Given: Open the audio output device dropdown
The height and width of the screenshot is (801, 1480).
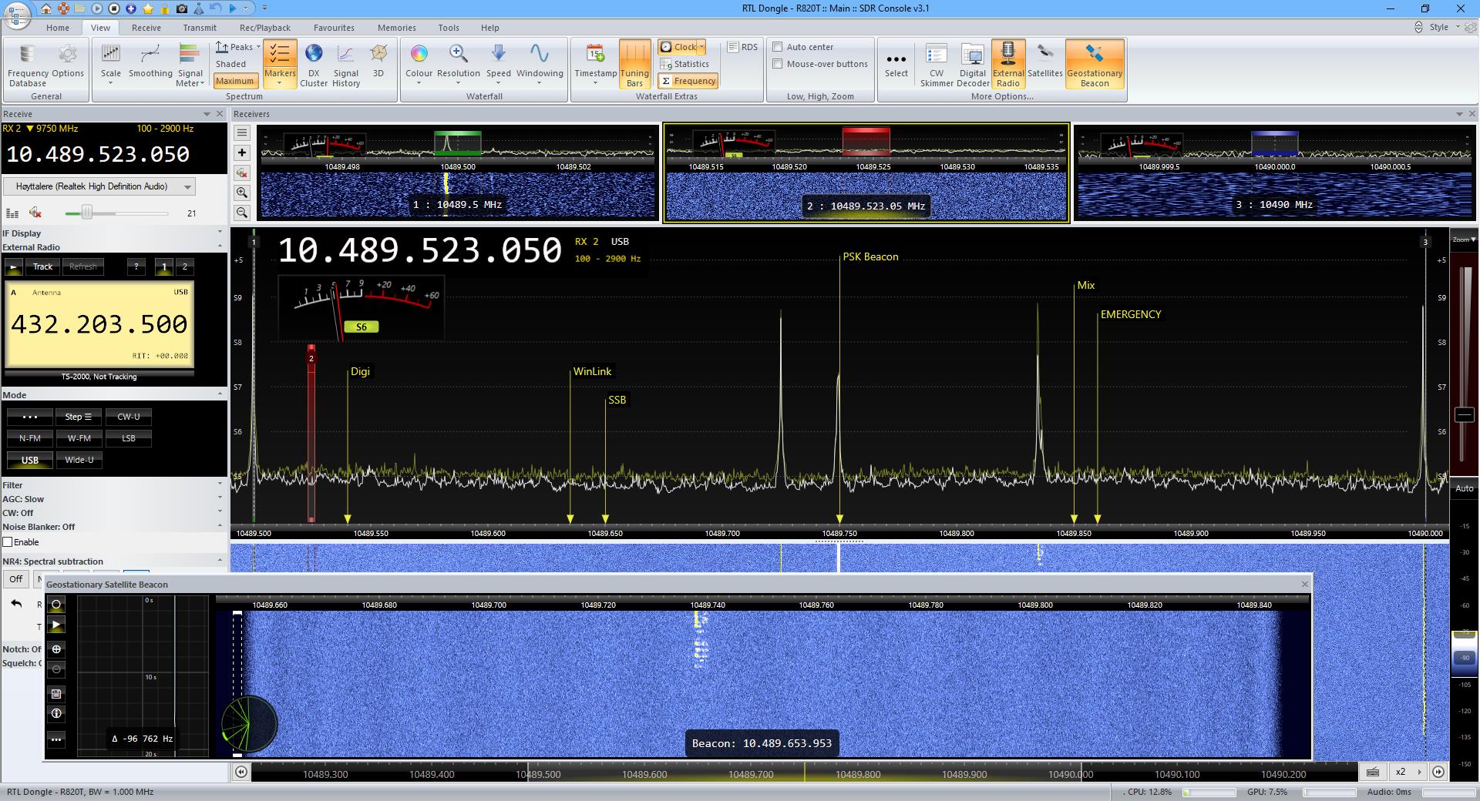Looking at the screenshot, I should [x=187, y=187].
